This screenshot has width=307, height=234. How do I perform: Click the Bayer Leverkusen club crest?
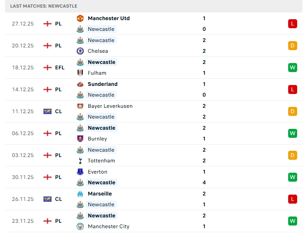click(80, 106)
